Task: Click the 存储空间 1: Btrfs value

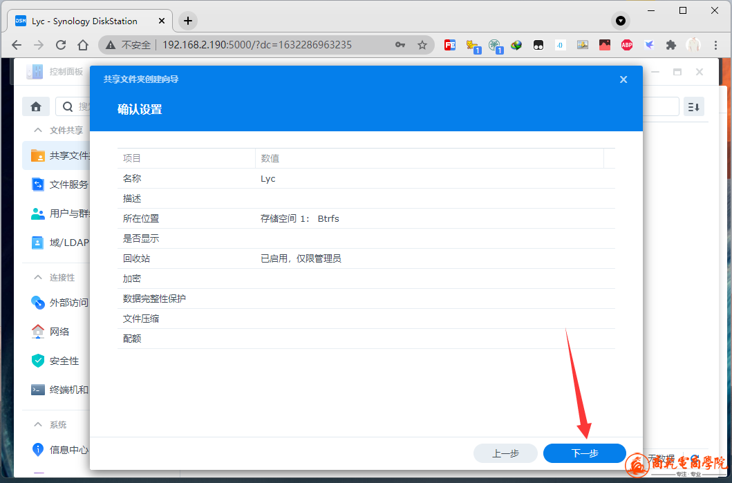Action: coord(300,218)
